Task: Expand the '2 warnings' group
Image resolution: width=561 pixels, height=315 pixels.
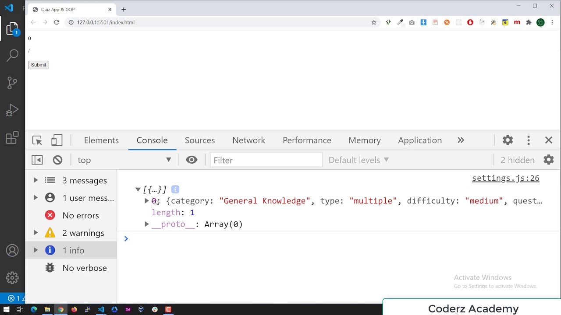Action: coord(36,233)
